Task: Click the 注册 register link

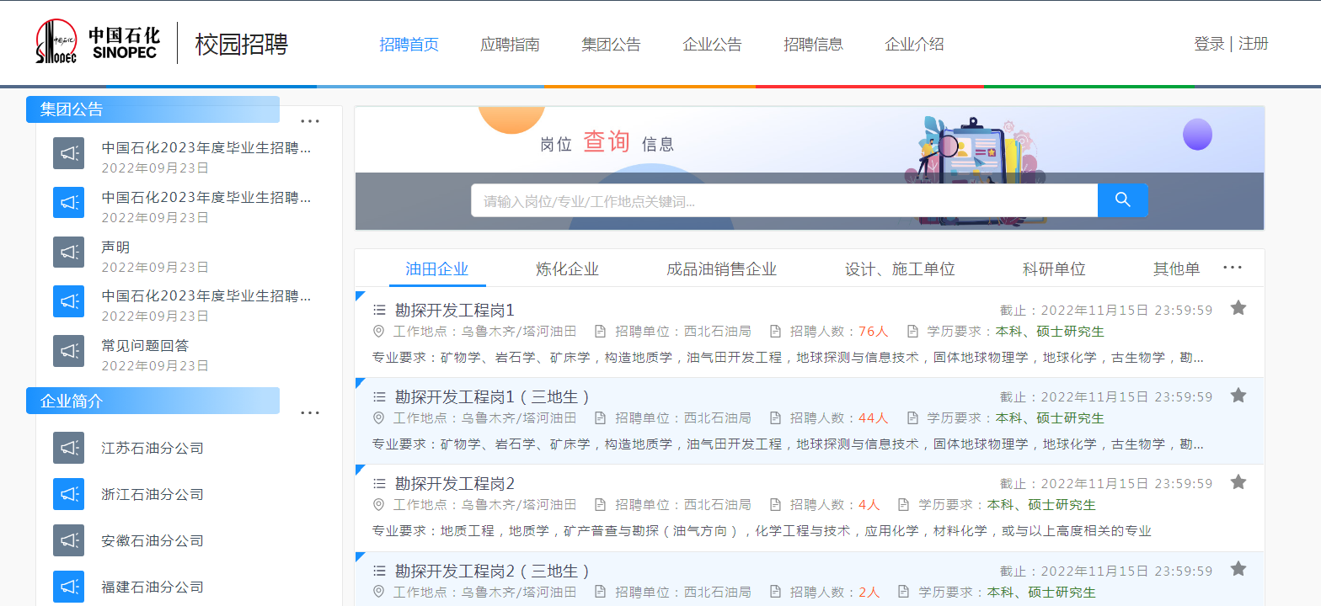Action: click(1254, 44)
